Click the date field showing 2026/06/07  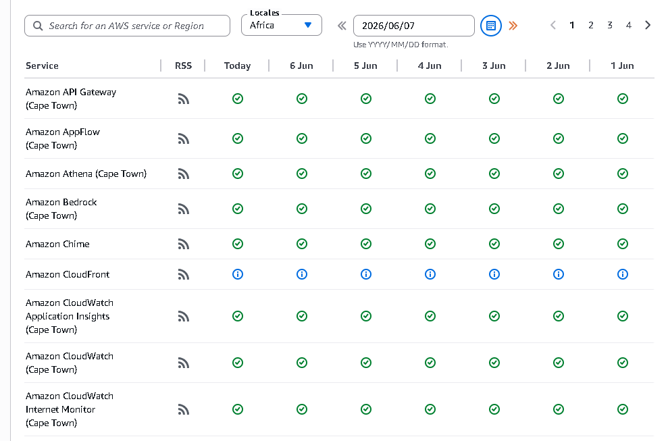tap(413, 26)
